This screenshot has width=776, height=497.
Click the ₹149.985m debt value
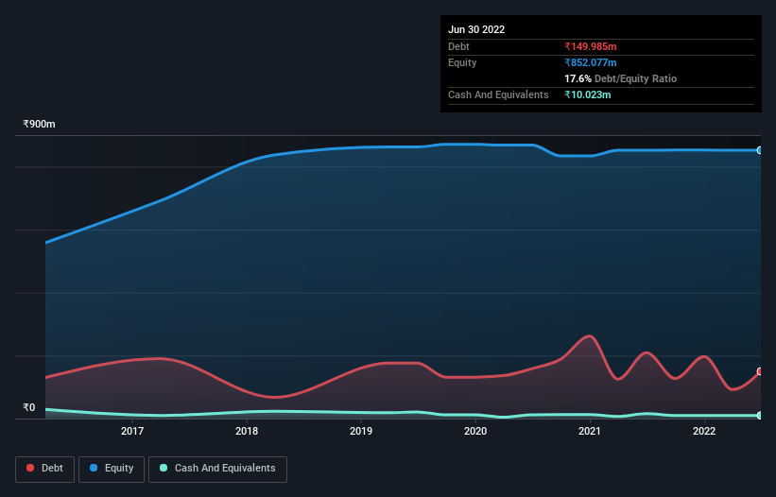(591, 46)
